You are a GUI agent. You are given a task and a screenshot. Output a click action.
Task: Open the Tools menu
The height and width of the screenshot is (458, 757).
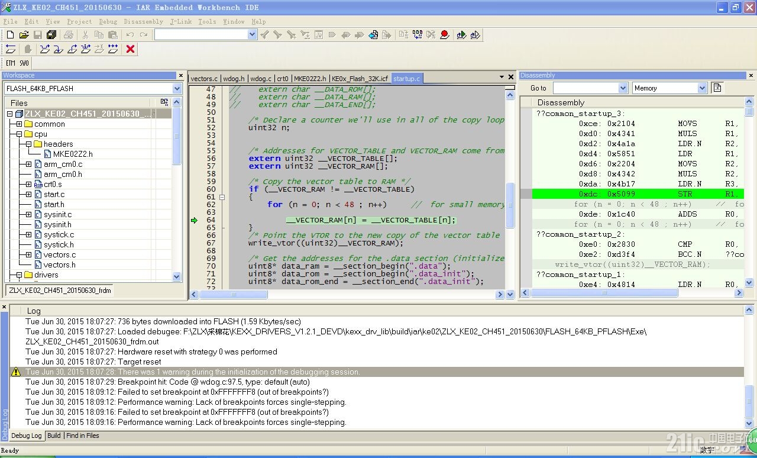(207, 21)
